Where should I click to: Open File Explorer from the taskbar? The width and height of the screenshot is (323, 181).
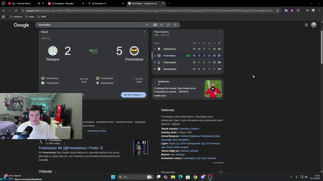pos(173,177)
